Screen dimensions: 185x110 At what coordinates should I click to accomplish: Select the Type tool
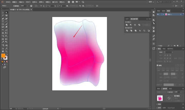[x=3, y=21]
